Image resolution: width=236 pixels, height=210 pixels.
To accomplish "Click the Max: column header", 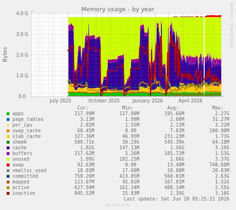I will pyautogui.click(x=217, y=108).
